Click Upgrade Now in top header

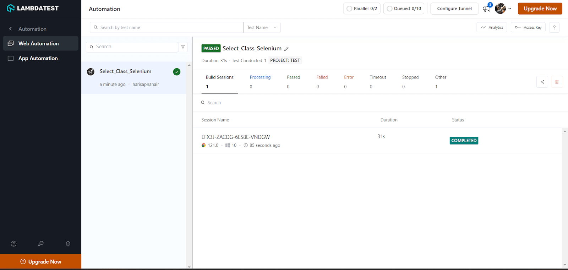pos(540,9)
